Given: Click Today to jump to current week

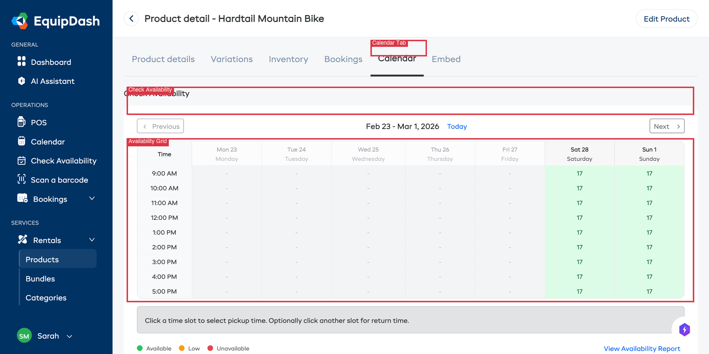Looking at the screenshot, I should [x=457, y=126].
